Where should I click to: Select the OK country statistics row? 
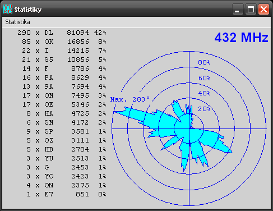click(64, 42)
